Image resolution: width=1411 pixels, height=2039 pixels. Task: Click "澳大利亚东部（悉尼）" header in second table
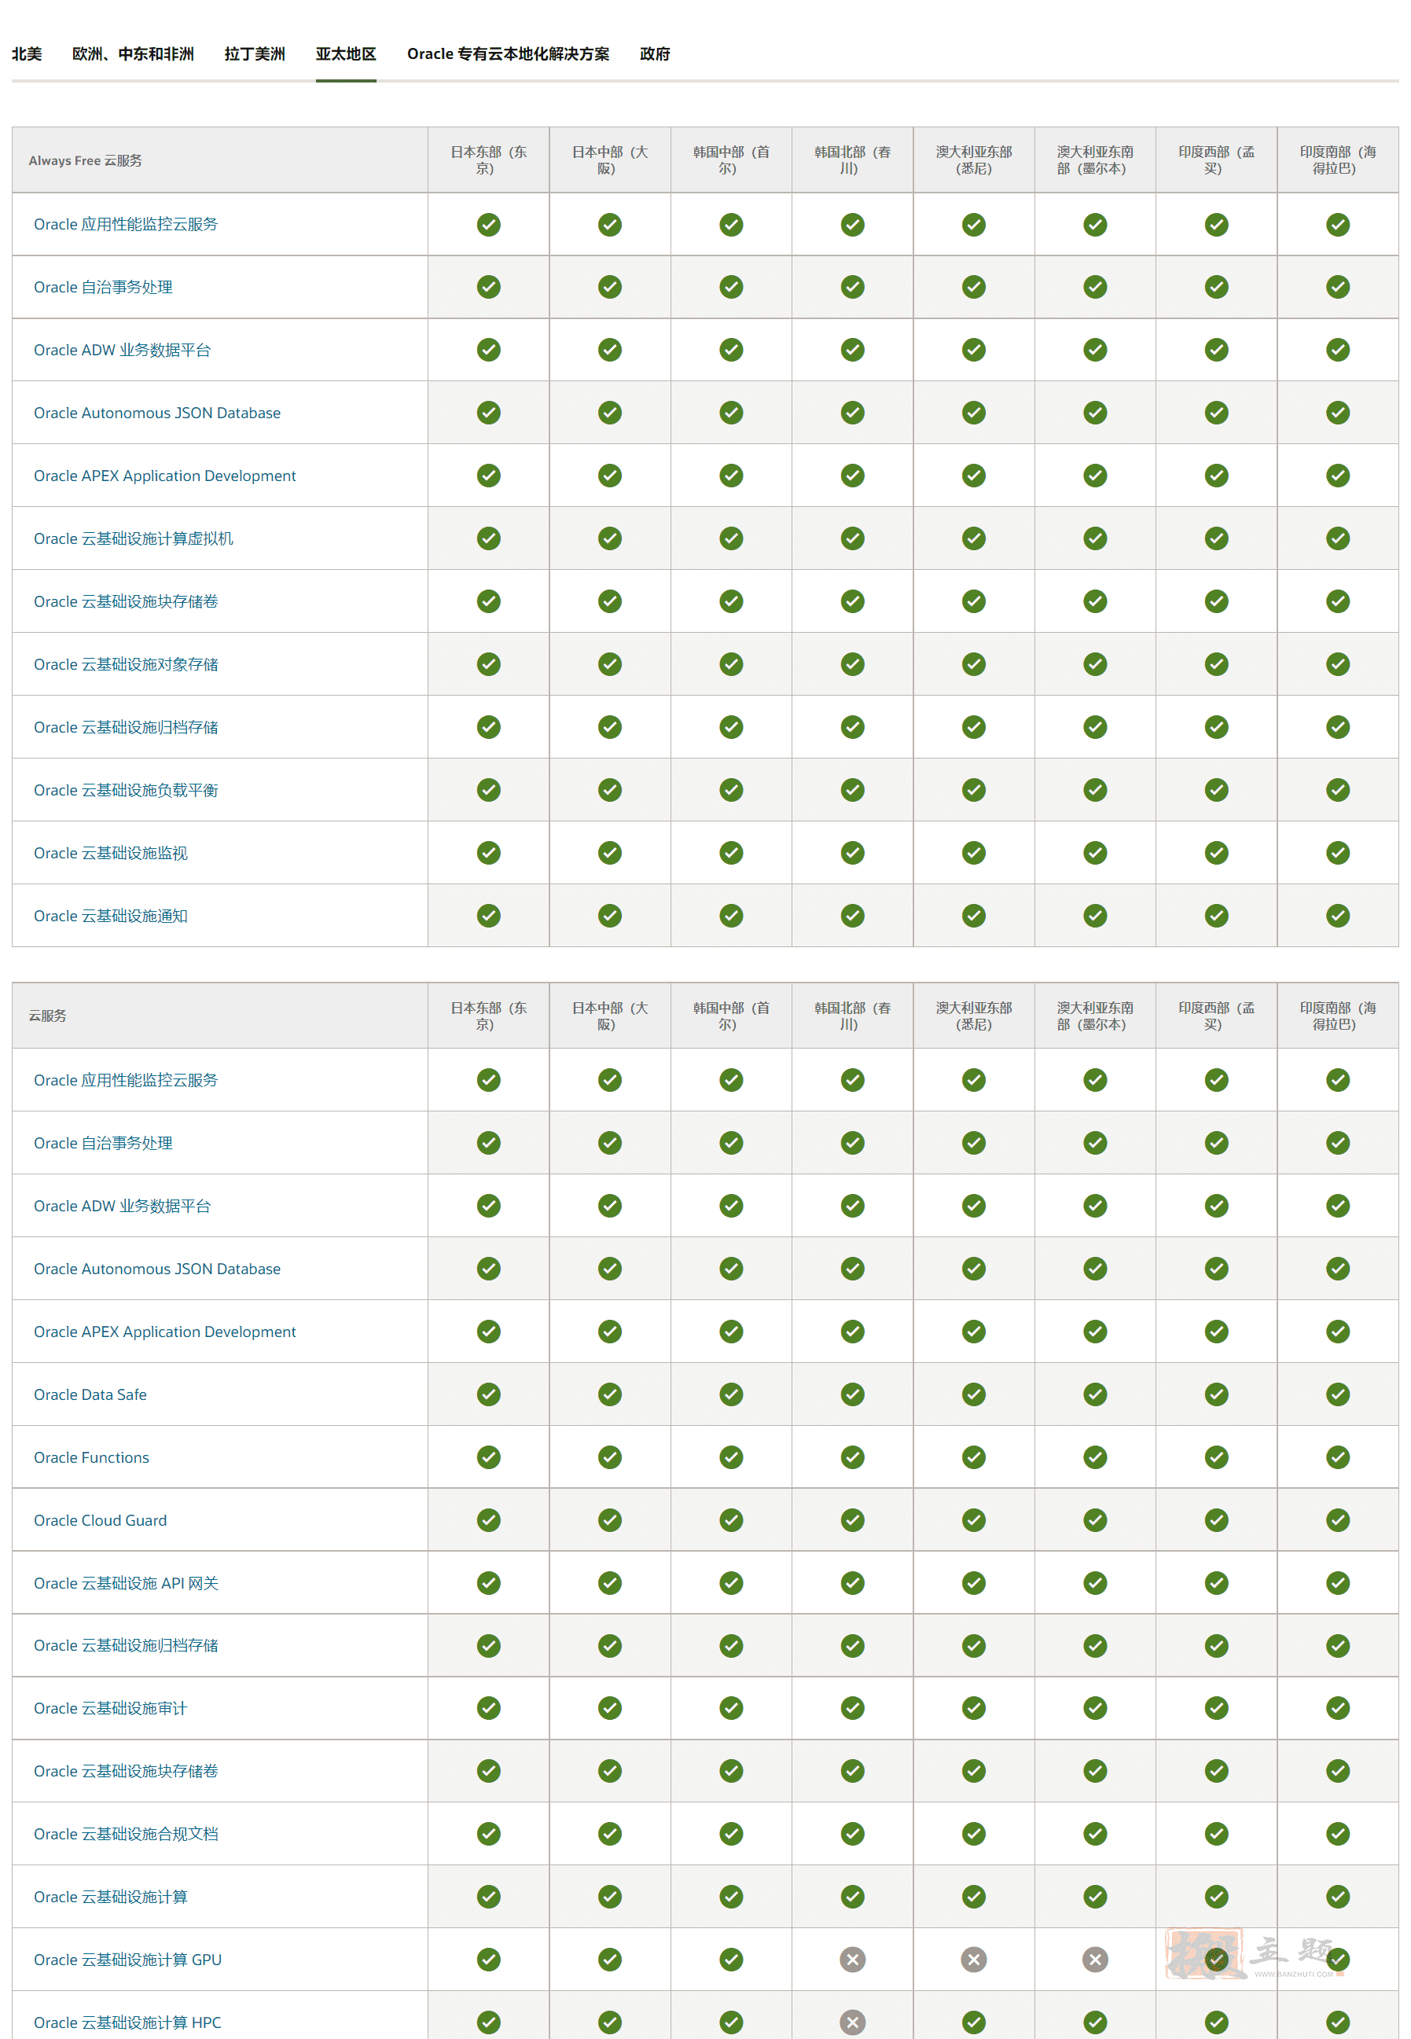tap(973, 1016)
